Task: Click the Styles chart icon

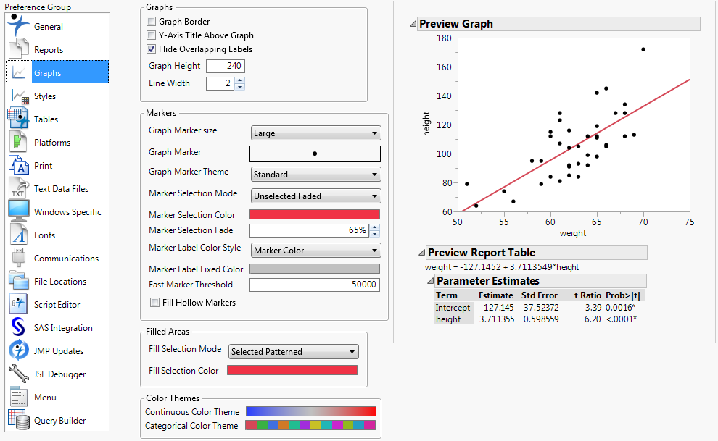Action: click(20, 96)
